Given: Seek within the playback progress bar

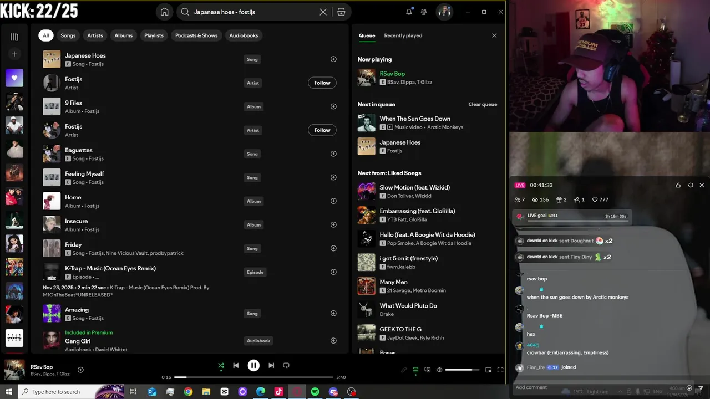Looking at the screenshot, I should coord(253,377).
